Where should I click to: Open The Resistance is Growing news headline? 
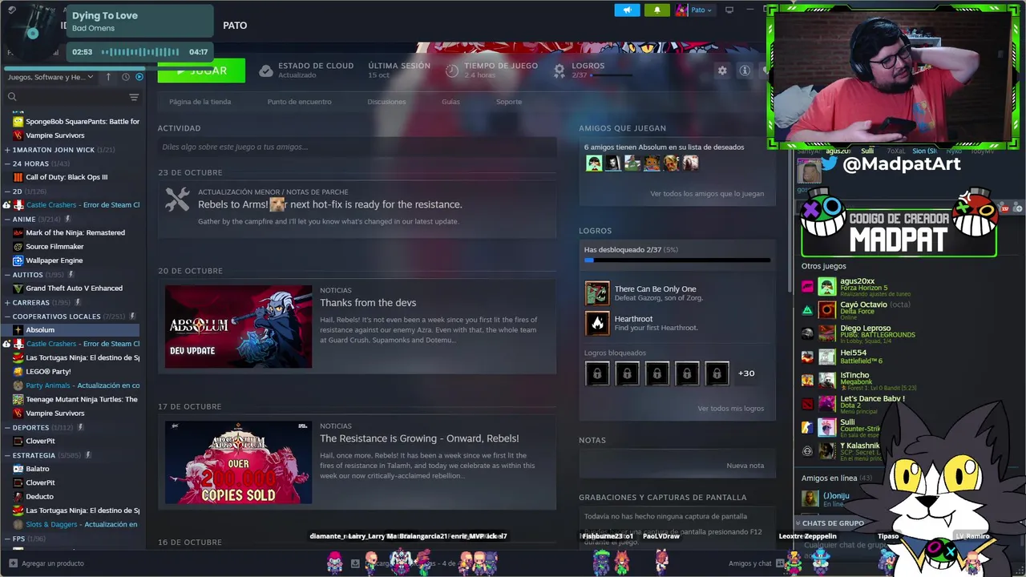[419, 438]
